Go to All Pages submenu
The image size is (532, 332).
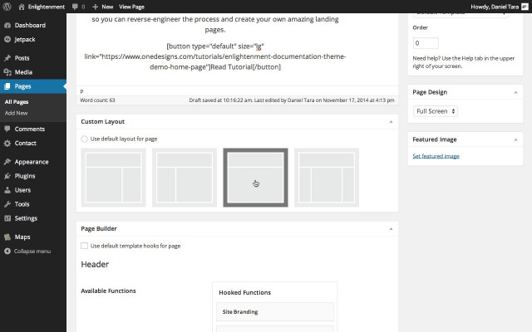(17, 102)
